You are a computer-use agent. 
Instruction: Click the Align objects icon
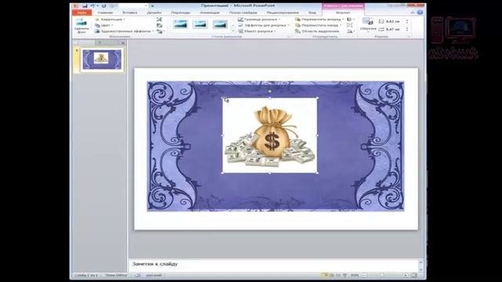coord(351,20)
